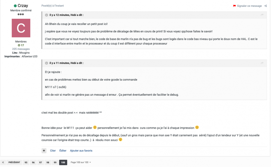The height and width of the screenshot is (167, 271).
Task: Jump to first quoted post via arrow
Action: pyautogui.click(x=262, y=15)
